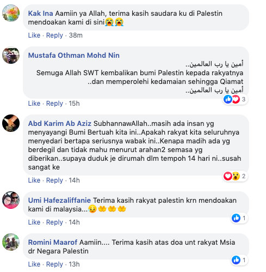The height and width of the screenshot is (272, 266).
Task: Open the reactions badge on Mustafa Othman's comment
Action: (x=235, y=99)
